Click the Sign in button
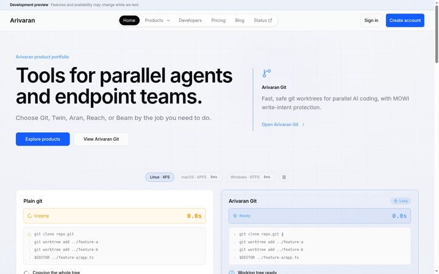This screenshot has height=274, width=439. (371, 21)
